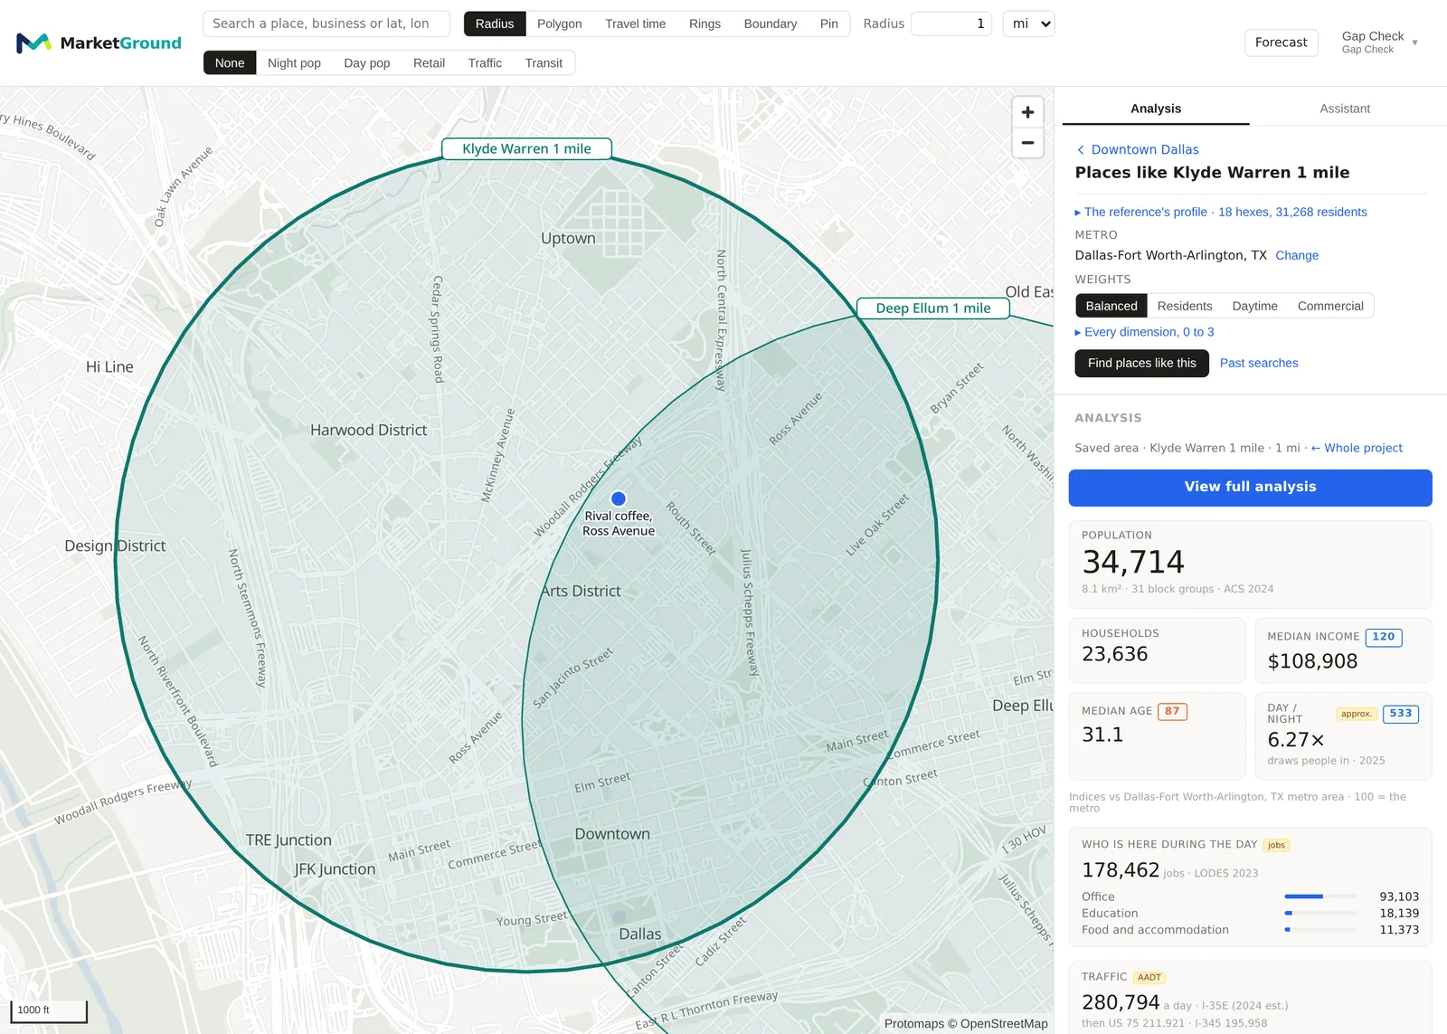
Task: Choose Residents weights
Action: tap(1185, 306)
